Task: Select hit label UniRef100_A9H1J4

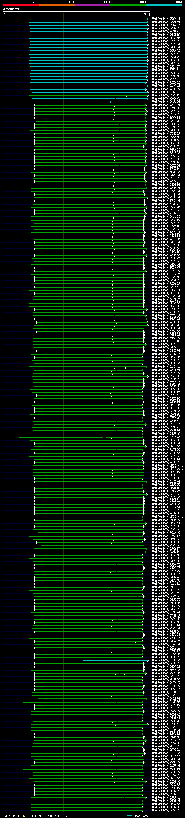Action: pyautogui.click(x=166, y=430)
